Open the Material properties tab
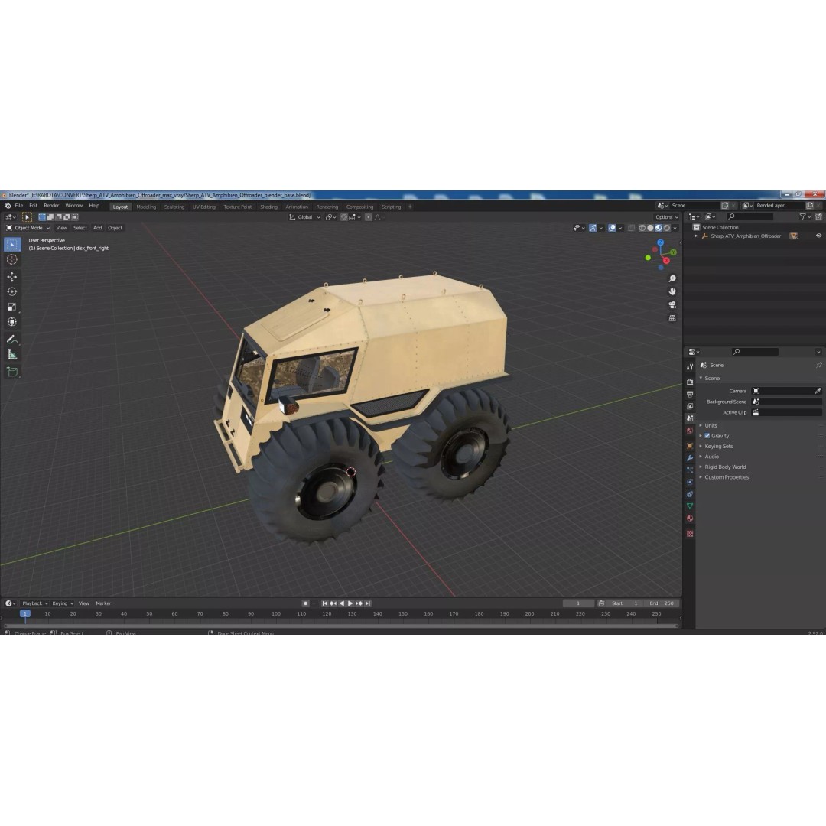This screenshot has height=826, width=826. (x=690, y=519)
